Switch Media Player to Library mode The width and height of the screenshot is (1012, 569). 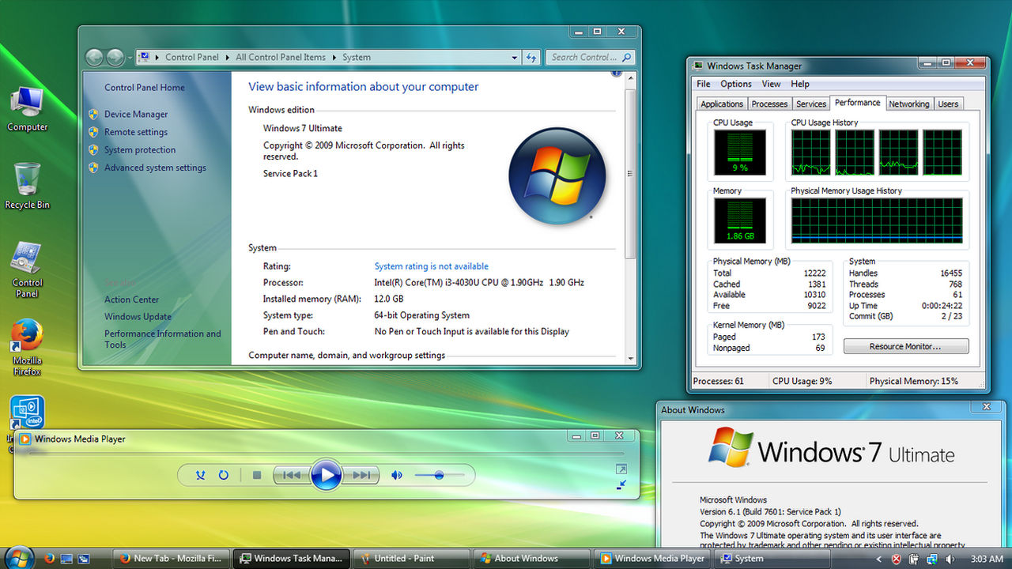pos(621,484)
